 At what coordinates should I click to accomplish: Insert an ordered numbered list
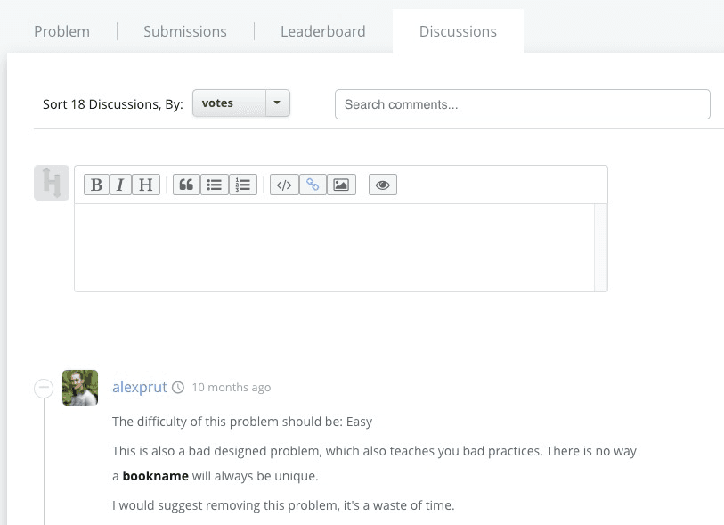[x=243, y=185]
